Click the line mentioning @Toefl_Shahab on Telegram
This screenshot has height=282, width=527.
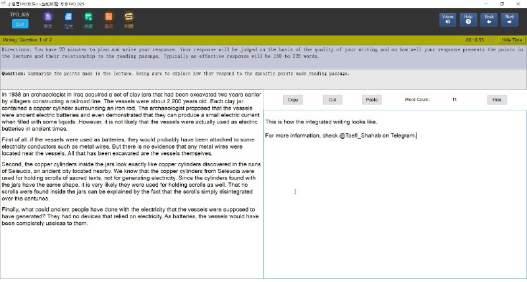[341, 135]
